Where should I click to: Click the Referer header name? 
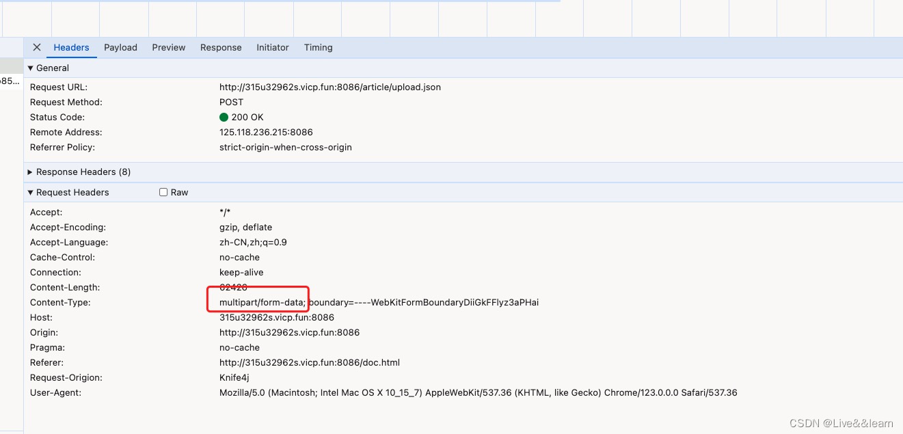point(46,362)
